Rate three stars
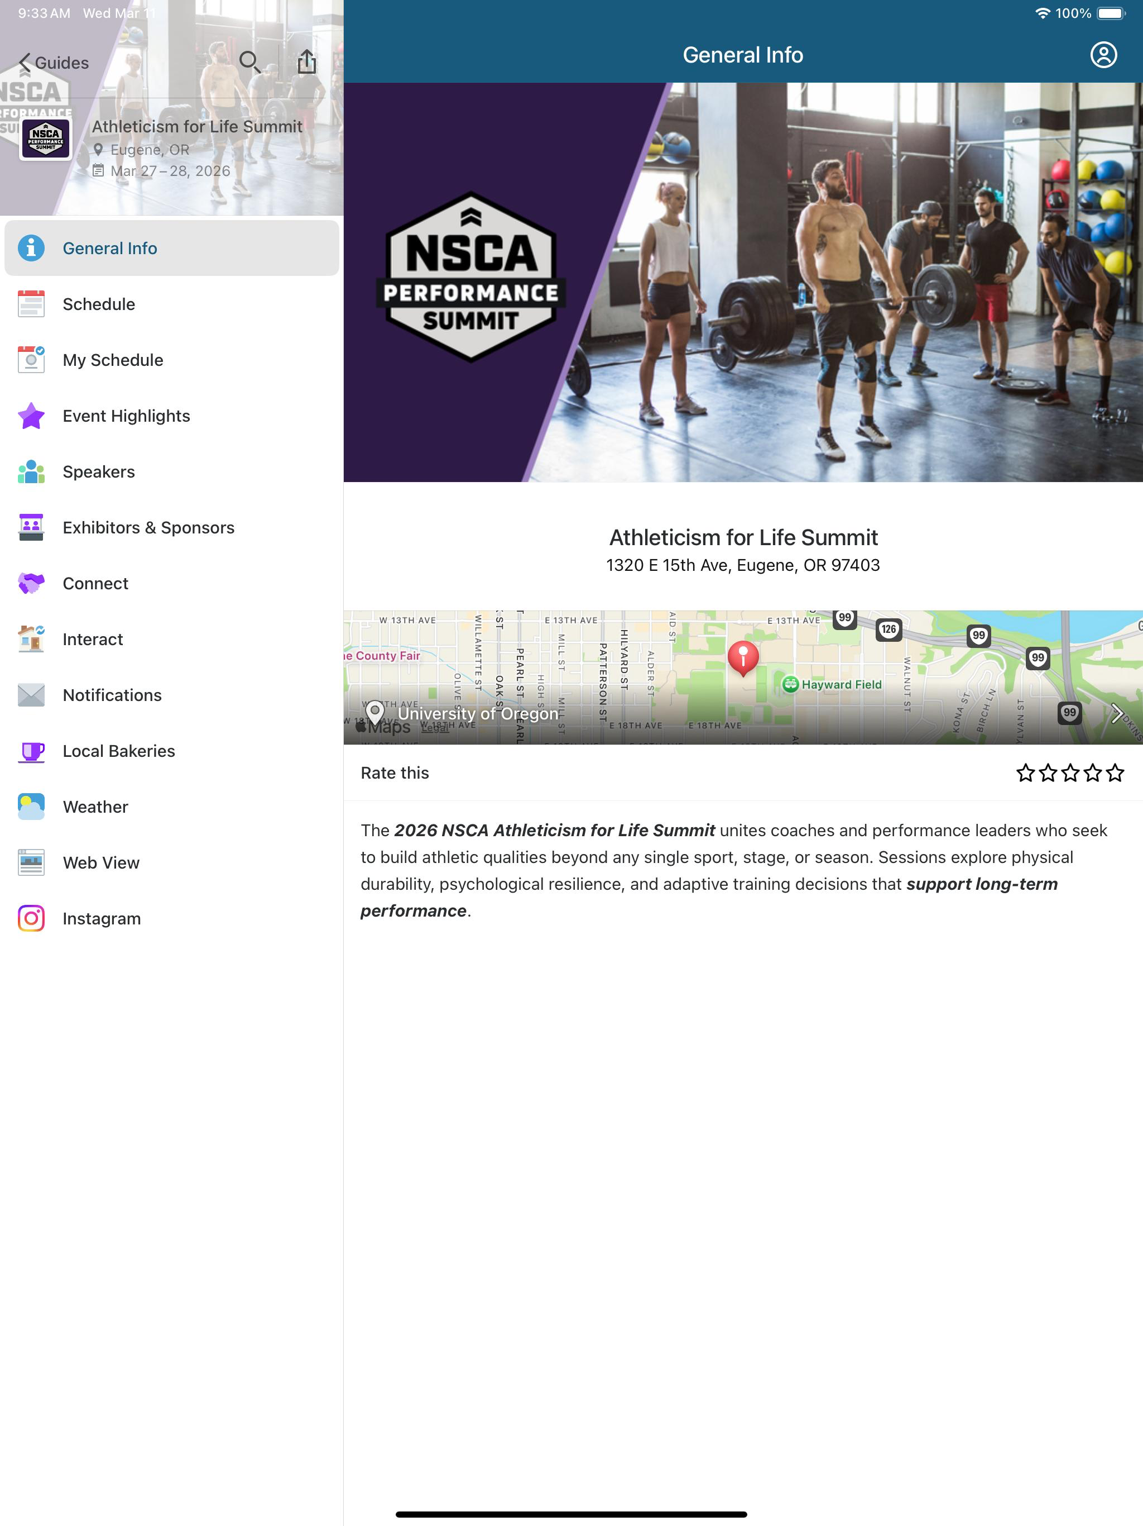Screen dimensions: 1143x1526 [x=1070, y=772]
